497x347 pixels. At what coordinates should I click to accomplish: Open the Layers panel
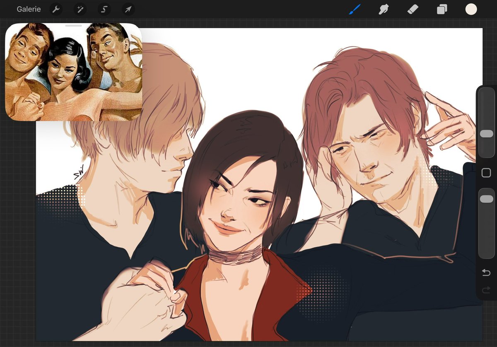click(442, 9)
